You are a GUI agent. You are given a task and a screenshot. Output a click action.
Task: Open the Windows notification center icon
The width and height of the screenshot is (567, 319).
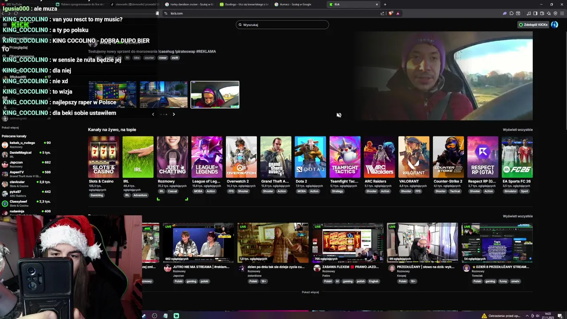coord(559,316)
